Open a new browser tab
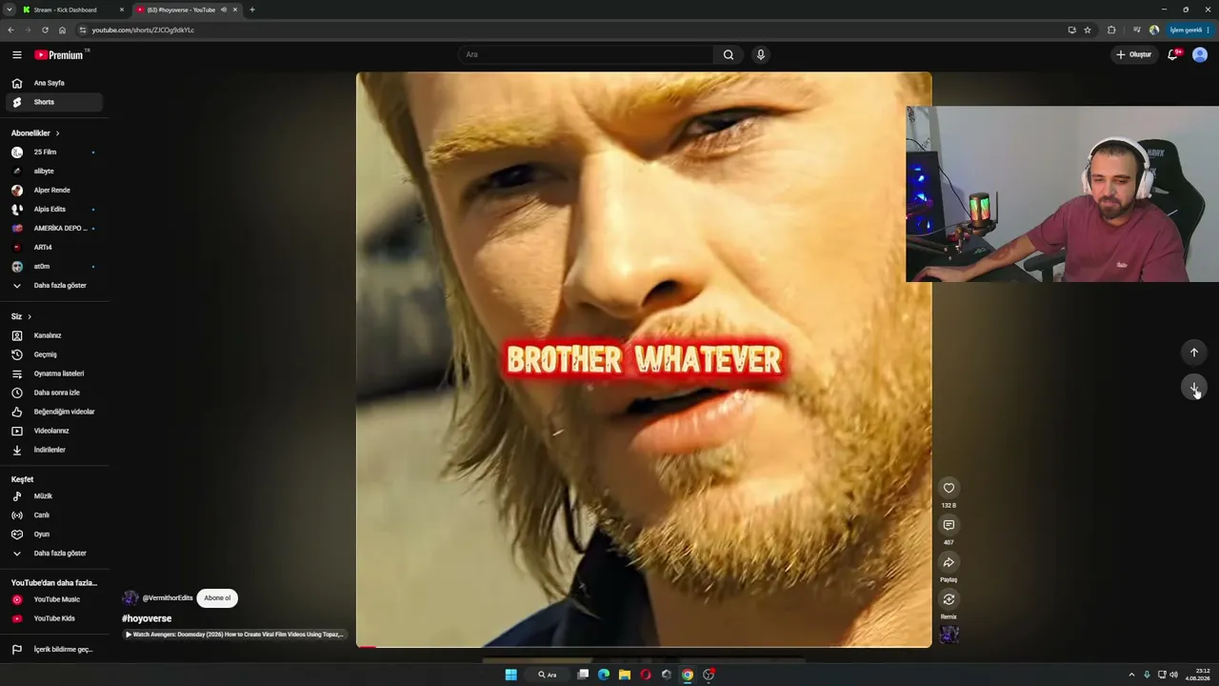Viewport: 1219px width, 686px height. [x=252, y=10]
